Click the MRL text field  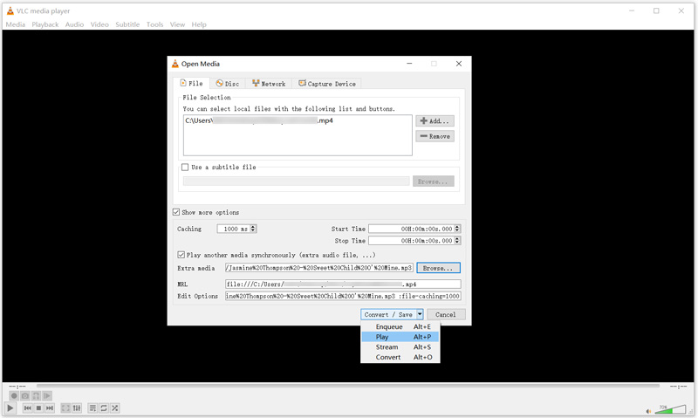[x=343, y=284]
